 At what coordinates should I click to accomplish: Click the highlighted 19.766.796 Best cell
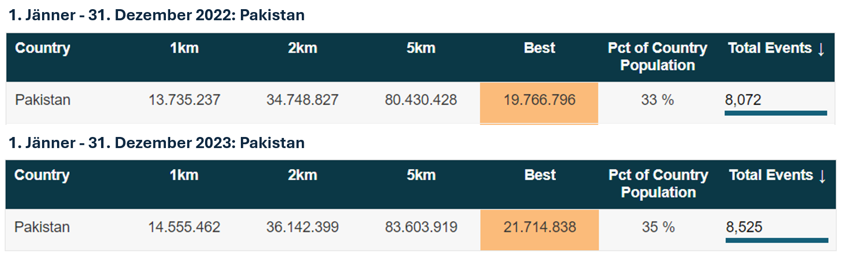[539, 103]
